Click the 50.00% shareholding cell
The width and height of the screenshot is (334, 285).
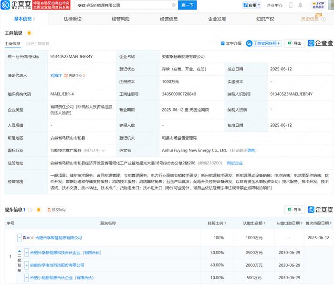(217, 253)
